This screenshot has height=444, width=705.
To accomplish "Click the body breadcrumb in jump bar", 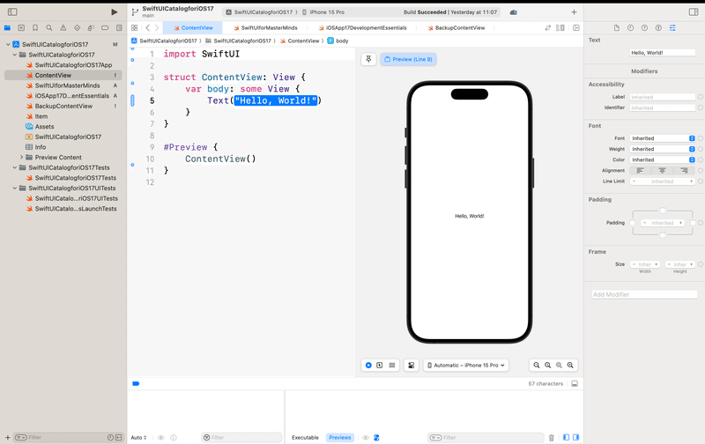I will pos(338,41).
